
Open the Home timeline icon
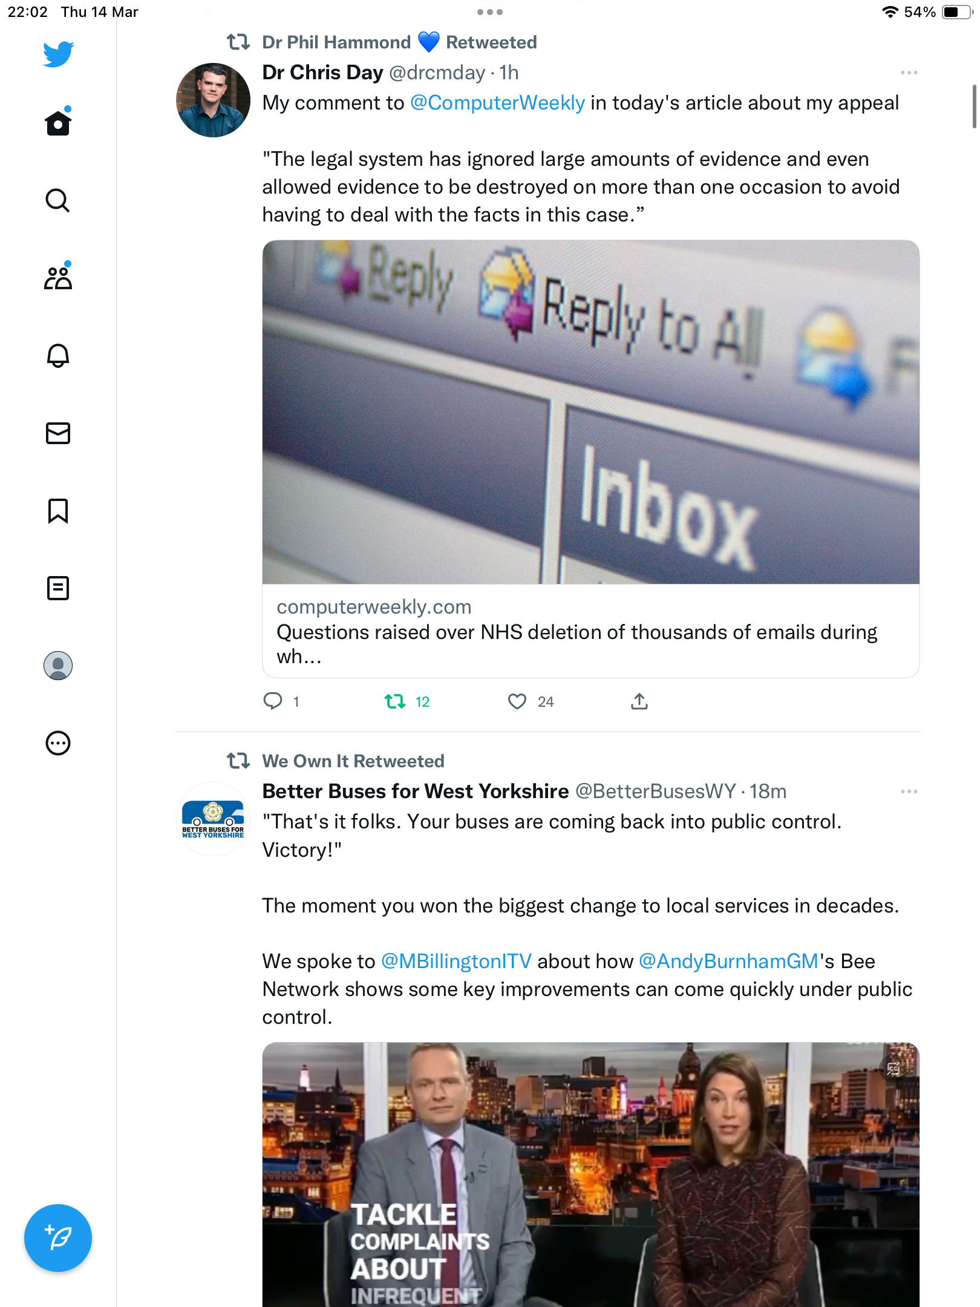[x=58, y=123]
